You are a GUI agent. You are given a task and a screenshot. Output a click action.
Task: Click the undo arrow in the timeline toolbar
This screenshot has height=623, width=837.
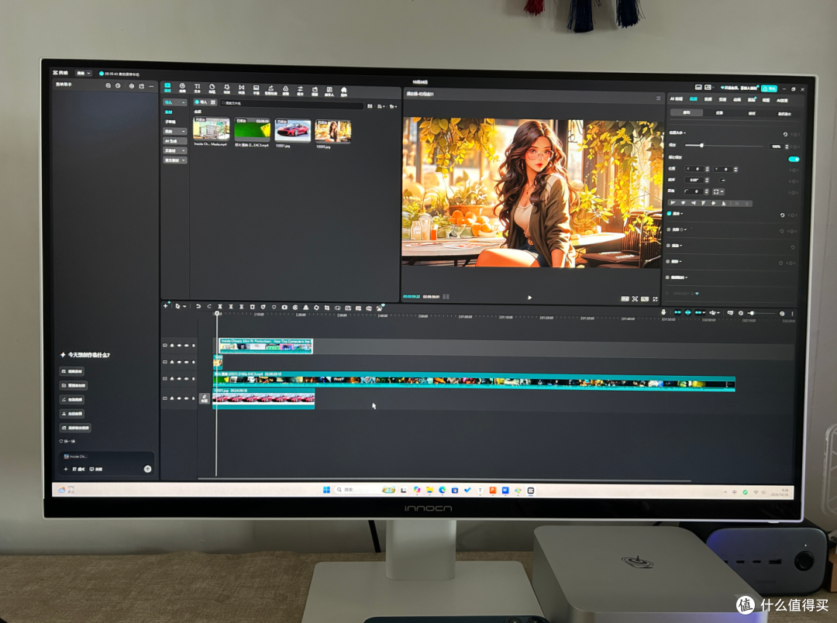[x=198, y=306]
